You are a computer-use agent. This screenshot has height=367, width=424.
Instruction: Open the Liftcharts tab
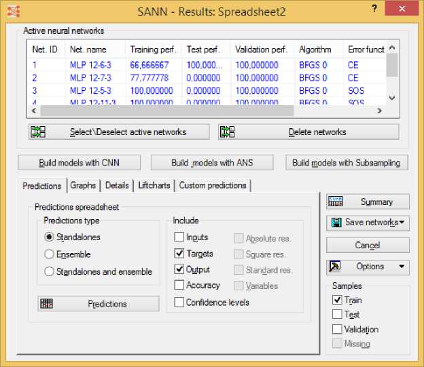[154, 185]
